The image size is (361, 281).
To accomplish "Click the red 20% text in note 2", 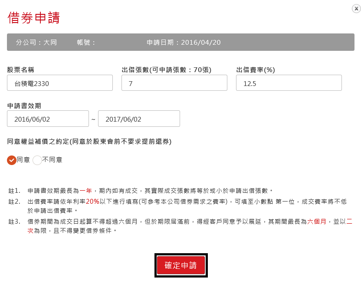I will click(x=92, y=202).
